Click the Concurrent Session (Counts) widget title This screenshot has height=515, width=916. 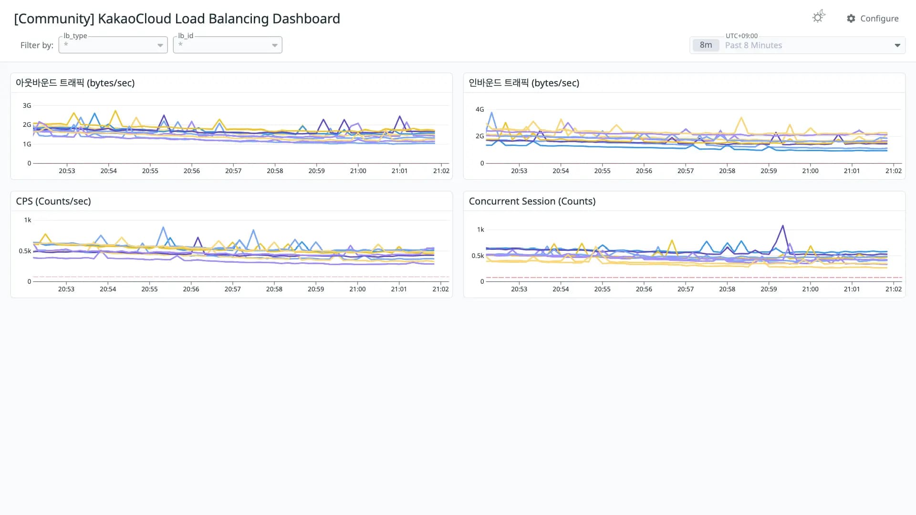point(532,201)
